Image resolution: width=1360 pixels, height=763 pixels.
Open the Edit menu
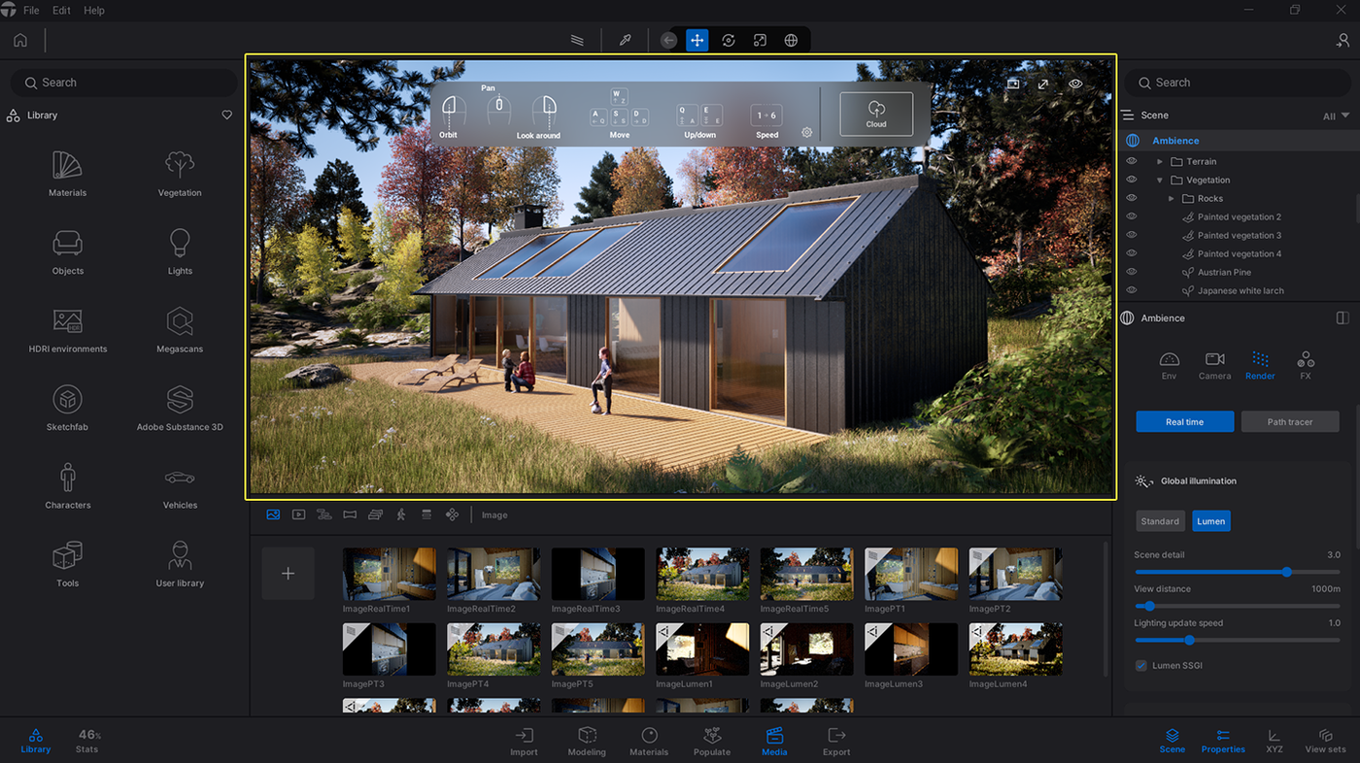(62, 11)
